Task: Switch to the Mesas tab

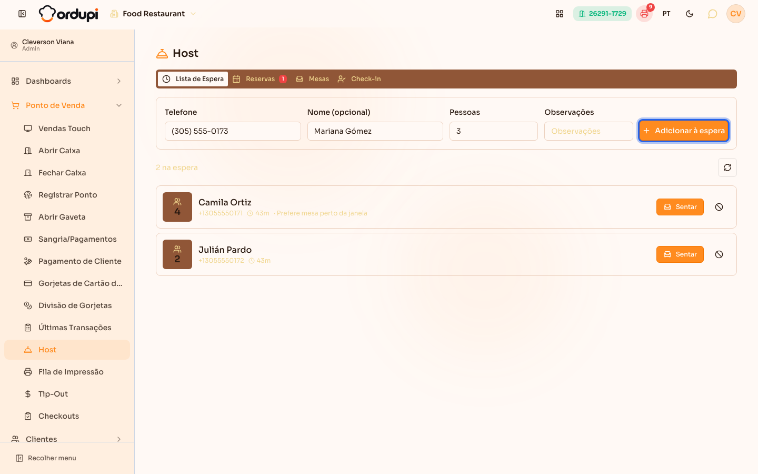Action: (313, 79)
